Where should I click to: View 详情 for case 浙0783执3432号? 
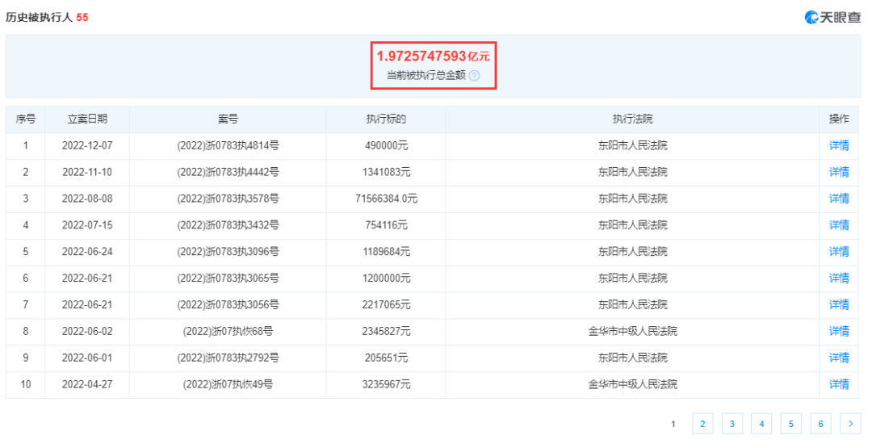pyautogui.click(x=839, y=225)
